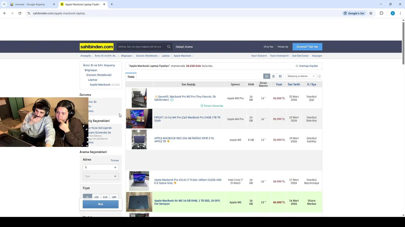Open Macbook Pro A2141 listing thumbnail
405x227 pixels.
click(x=139, y=181)
